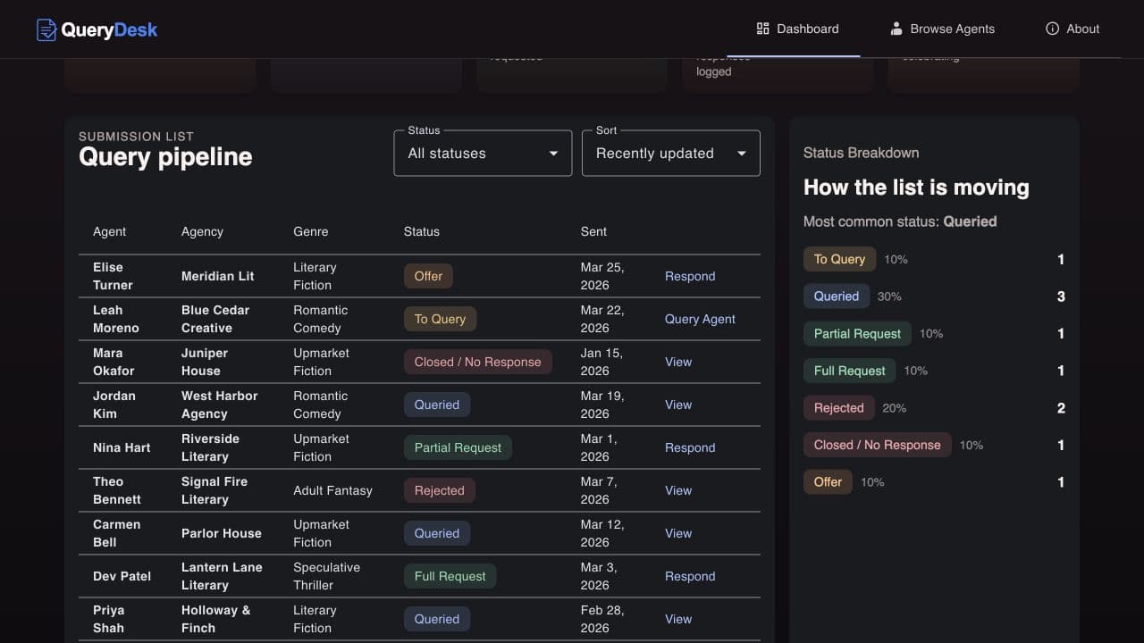This screenshot has height=643, width=1144.
Task: Click the Offer chip in the Status Breakdown
Action: [828, 482]
